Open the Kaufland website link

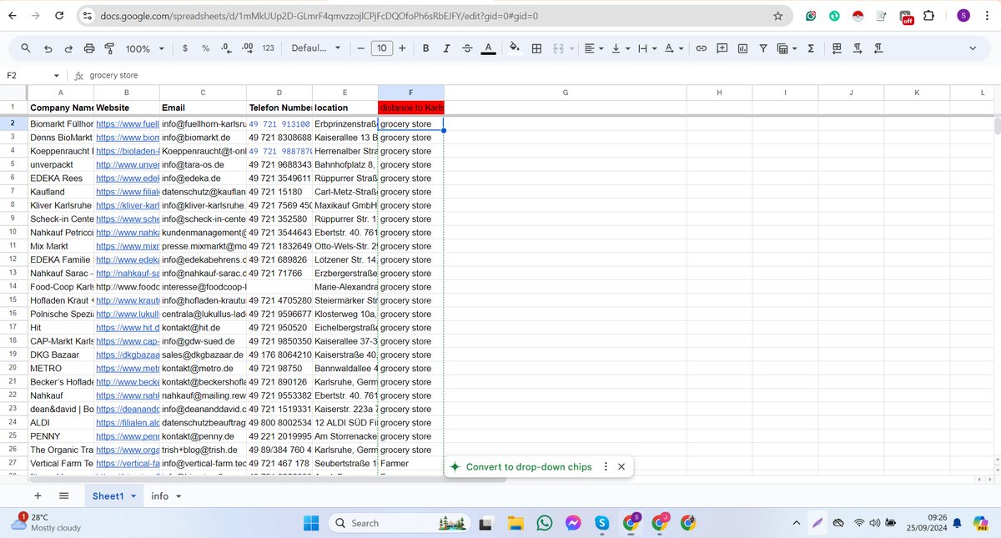coord(128,192)
